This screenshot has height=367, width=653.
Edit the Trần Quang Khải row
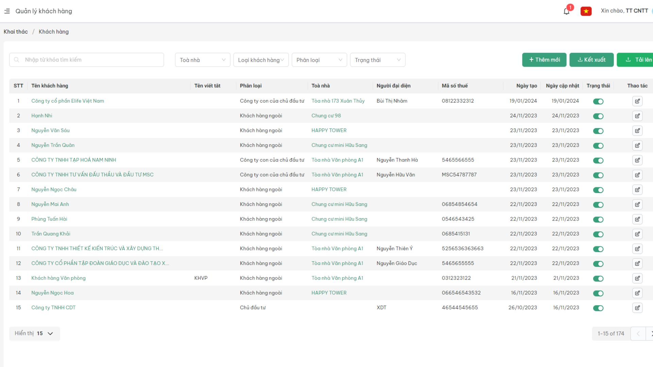(637, 234)
